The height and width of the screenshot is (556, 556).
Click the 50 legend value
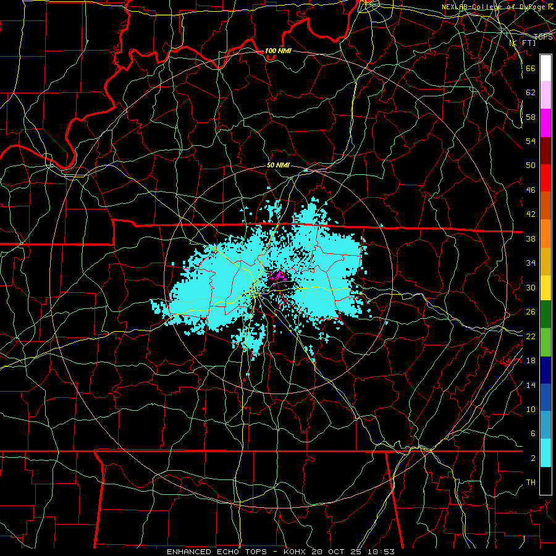(x=531, y=165)
